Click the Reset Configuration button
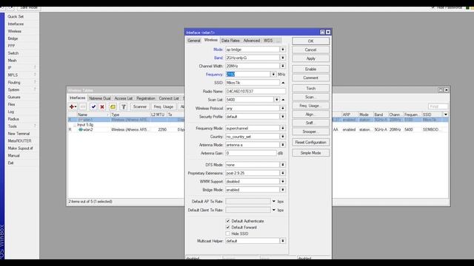This screenshot has width=474, height=266. 311,143
